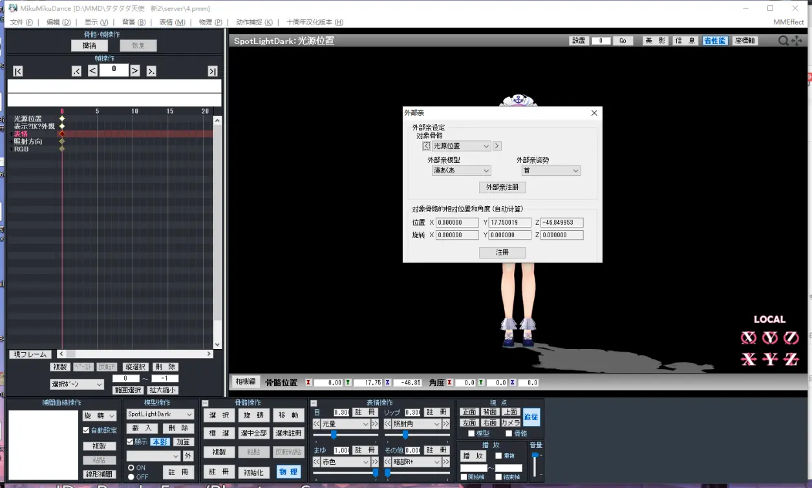The image size is (812, 488).
Task: Click 外部亲注册 button in dialog
Action: (502, 187)
